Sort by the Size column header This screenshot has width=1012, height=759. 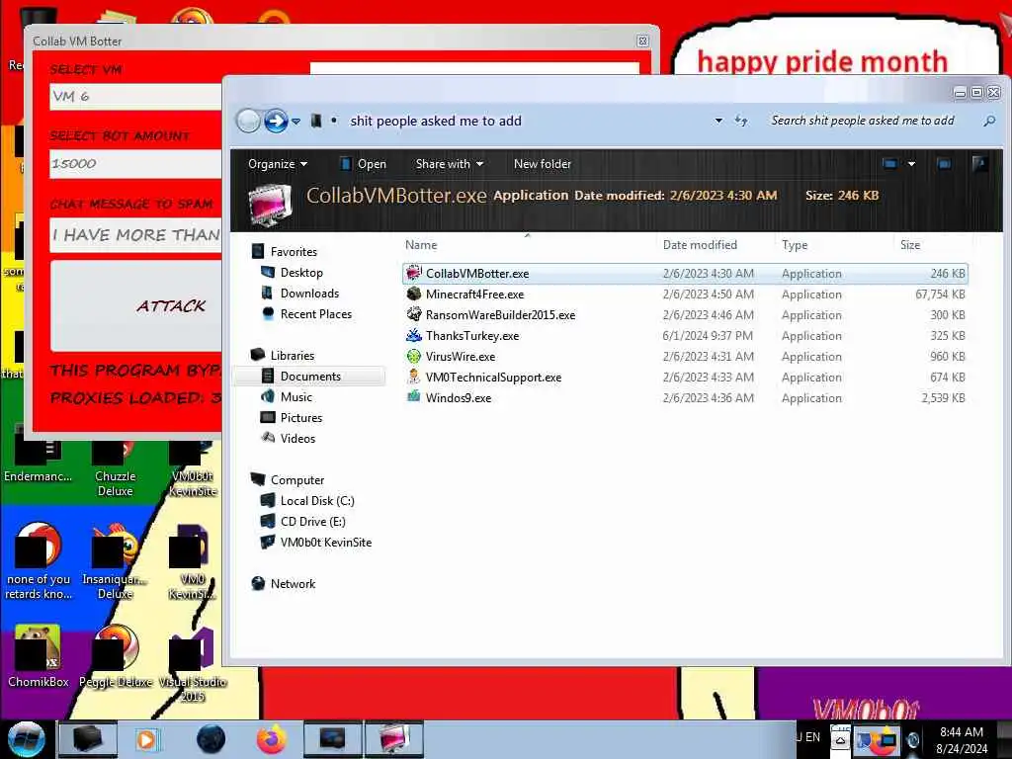point(910,245)
